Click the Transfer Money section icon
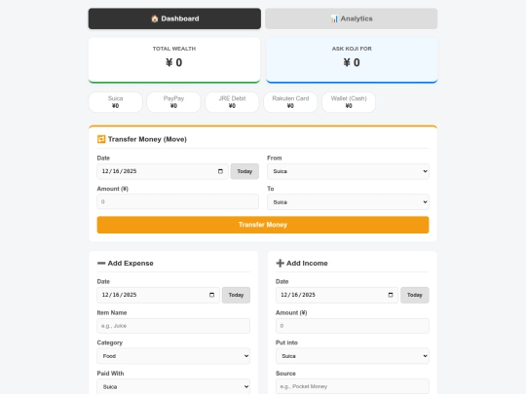This screenshot has width=526, height=394. (x=101, y=139)
